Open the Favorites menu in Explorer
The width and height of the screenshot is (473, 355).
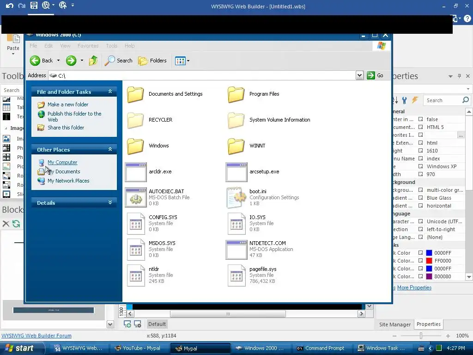click(88, 46)
